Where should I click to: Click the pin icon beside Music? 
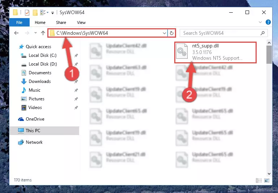click(76, 90)
